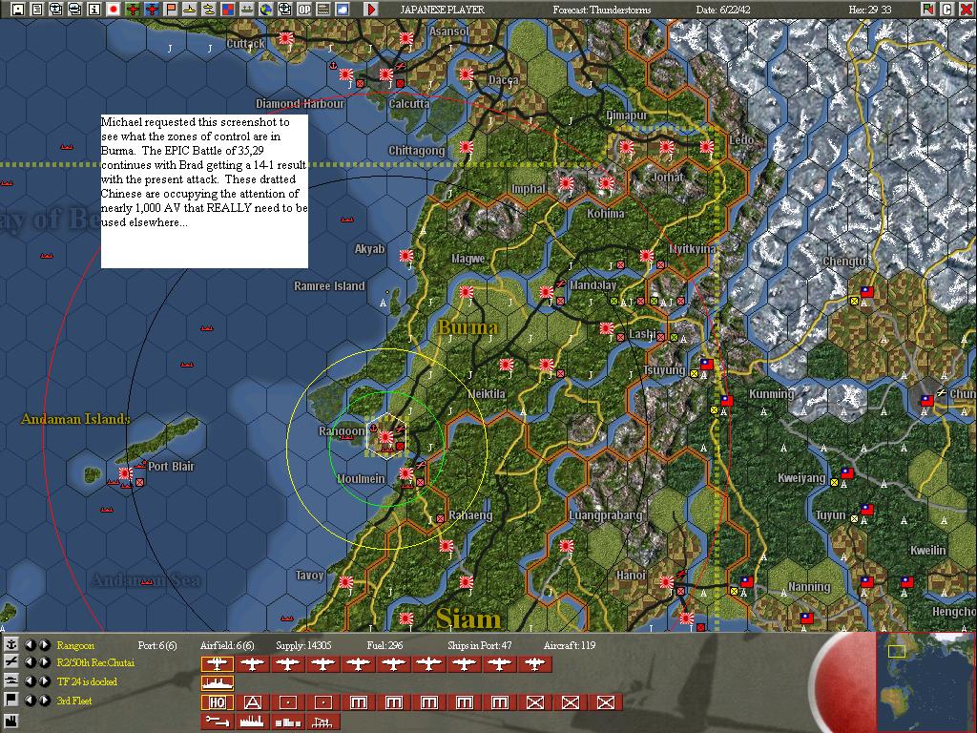Click the 'Aircraft: 119' value
This screenshot has width=977, height=733.
(569, 645)
